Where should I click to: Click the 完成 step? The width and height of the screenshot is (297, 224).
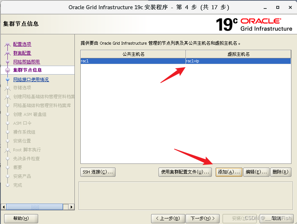[x=18, y=185]
